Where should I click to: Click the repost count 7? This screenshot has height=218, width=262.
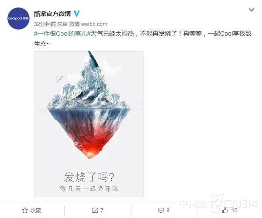pos(102,210)
